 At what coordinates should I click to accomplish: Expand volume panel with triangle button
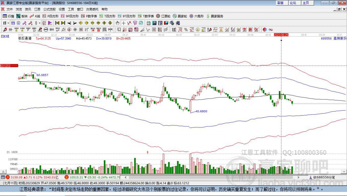click(3, 172)
